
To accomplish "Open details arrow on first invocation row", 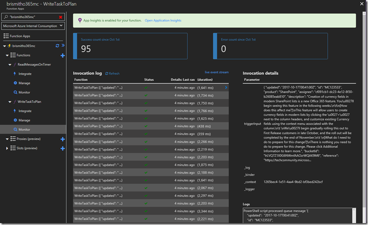I will pos(226,87).
